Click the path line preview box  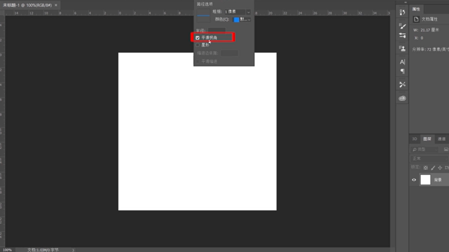pos(203,16)
